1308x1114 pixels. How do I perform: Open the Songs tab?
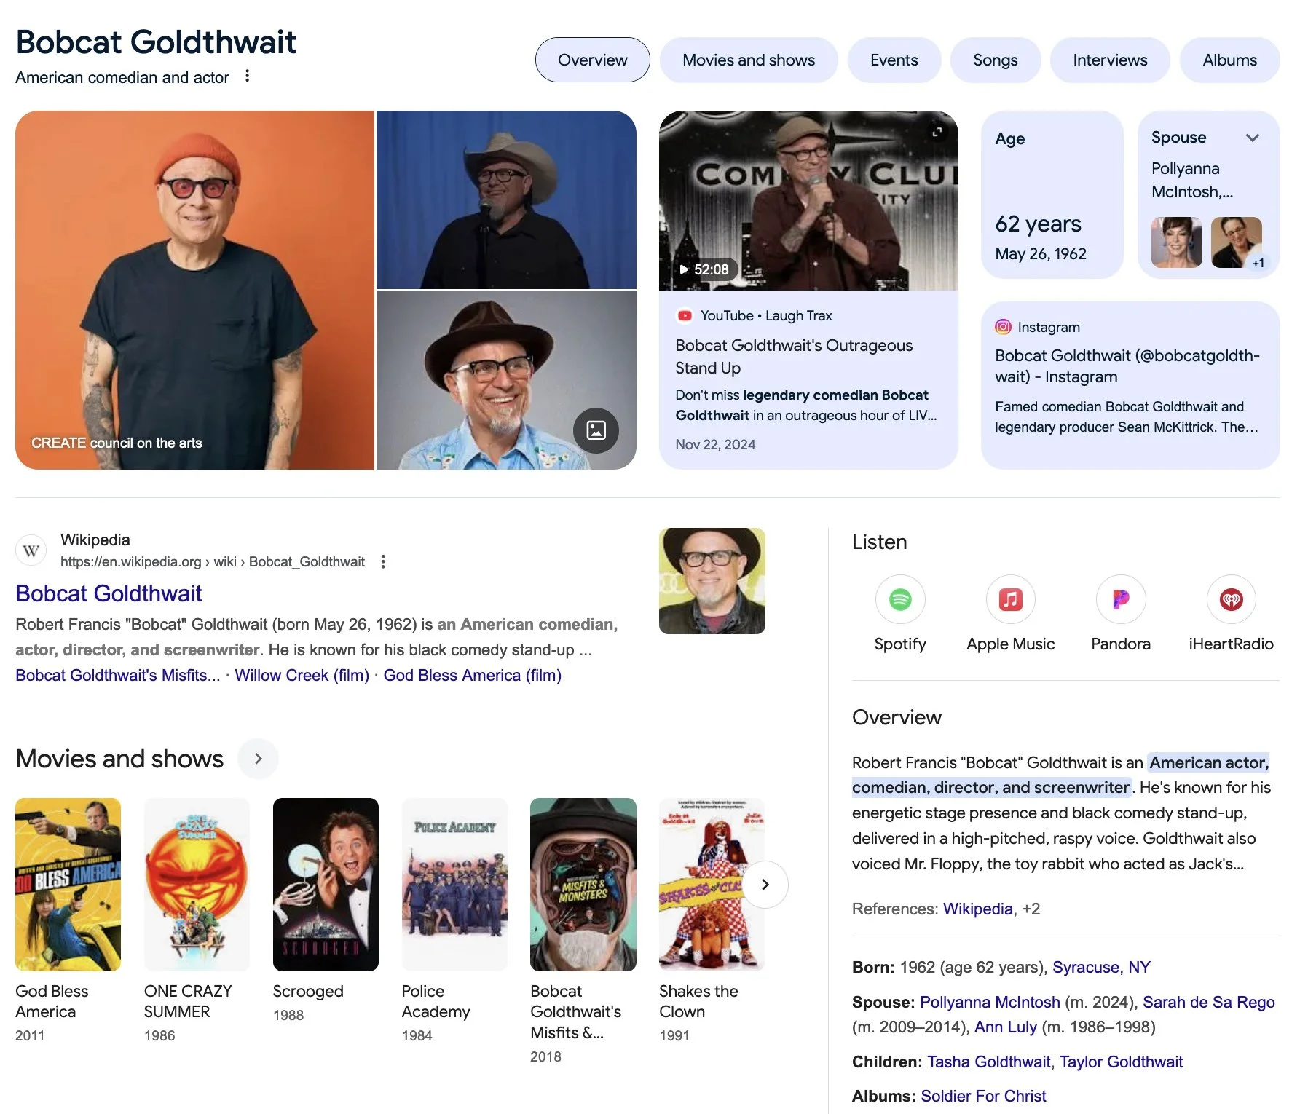[x=996, y=60]
